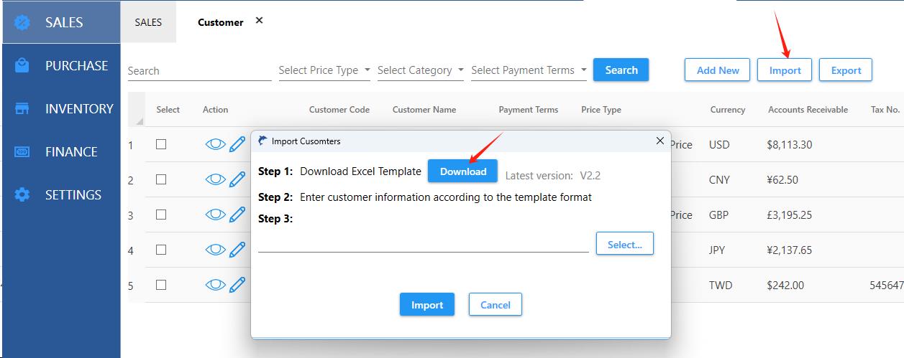Click the Sales sidebar icon
This screenshot has height=358, width=904.
click(x=22, y=22)
